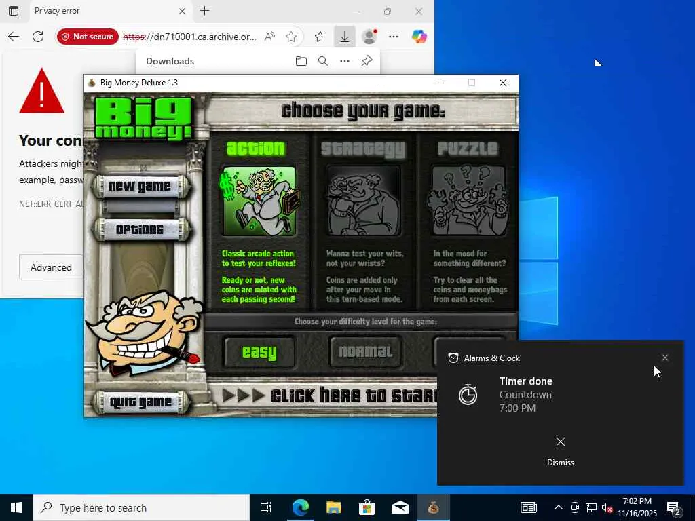Open a new tab in Edge

coord(205,11)
